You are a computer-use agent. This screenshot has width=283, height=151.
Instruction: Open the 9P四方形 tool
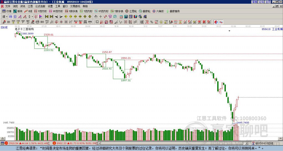tap(56, 11)
